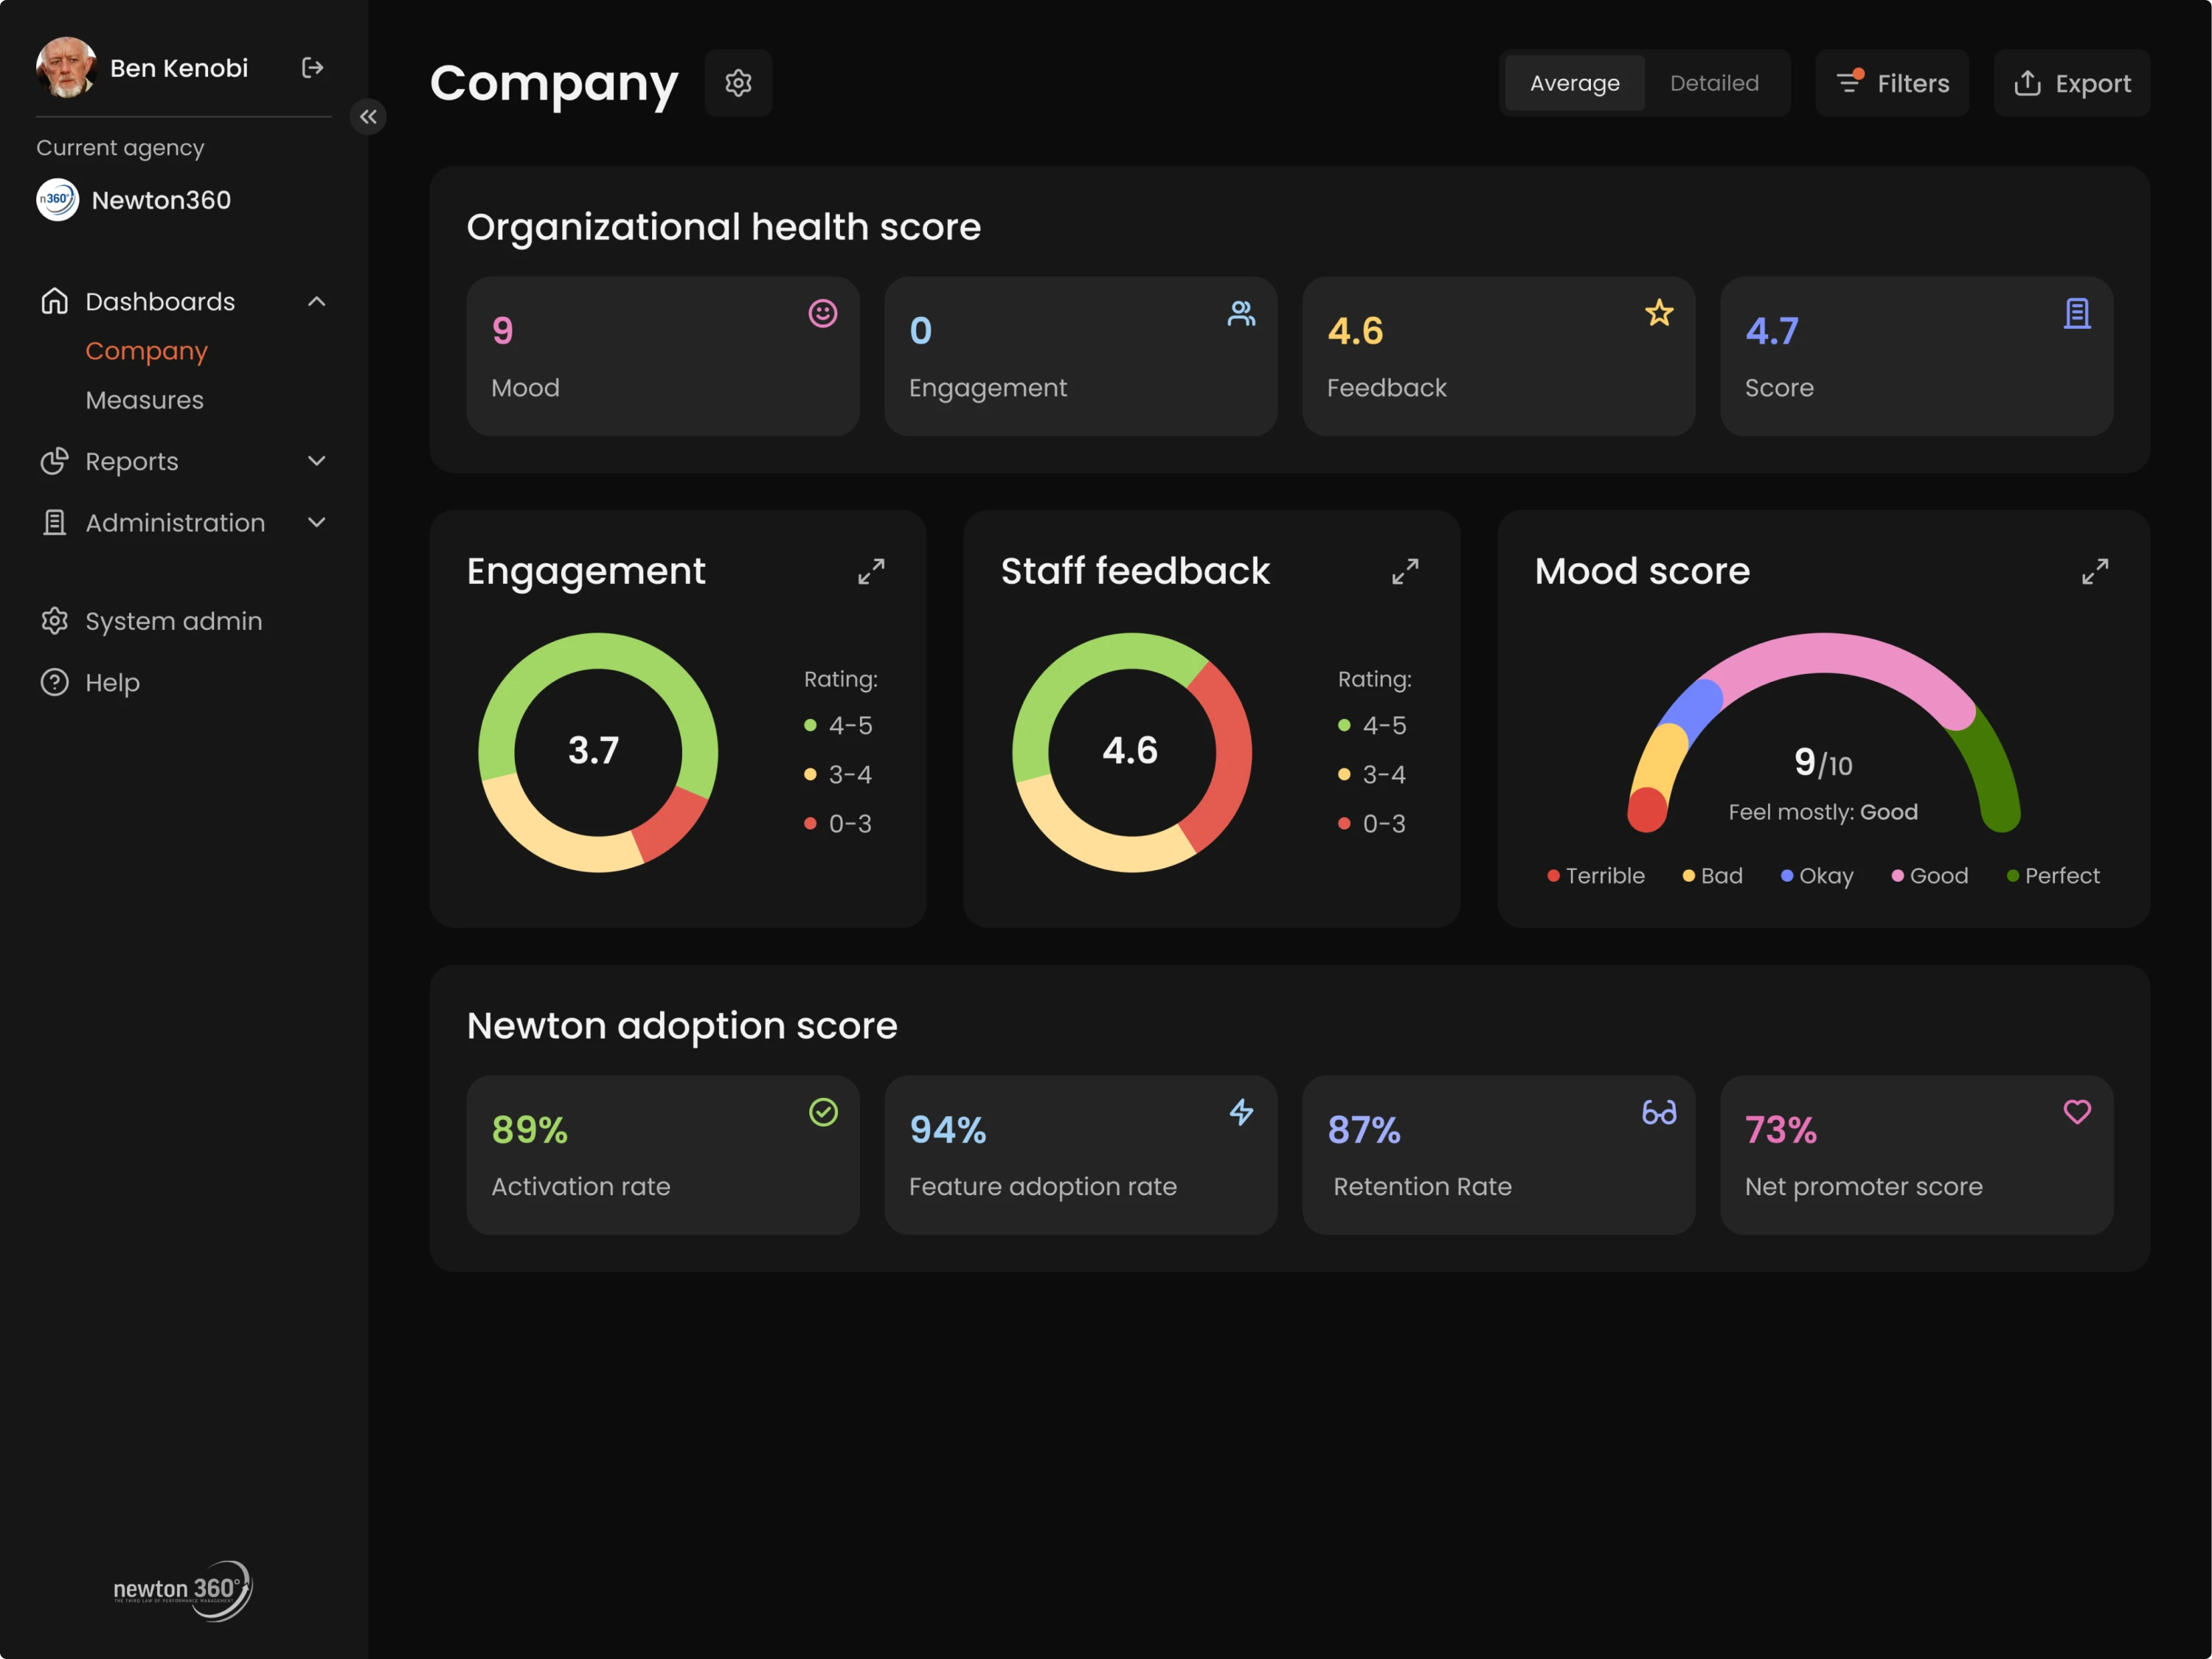Click the 9 Mood value
2212x1659 pixels.
coord(503,331)
